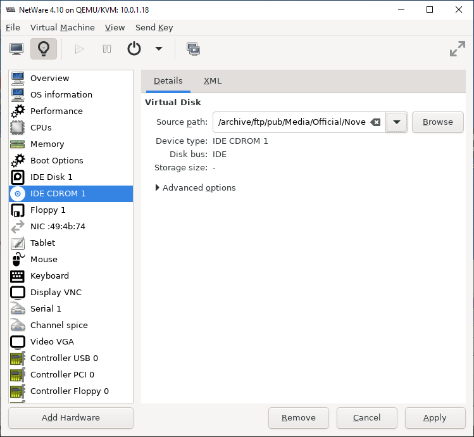Click the "Storage size:" label
The width and height of the screenshot is (474, 437).
tap(181, 168)
